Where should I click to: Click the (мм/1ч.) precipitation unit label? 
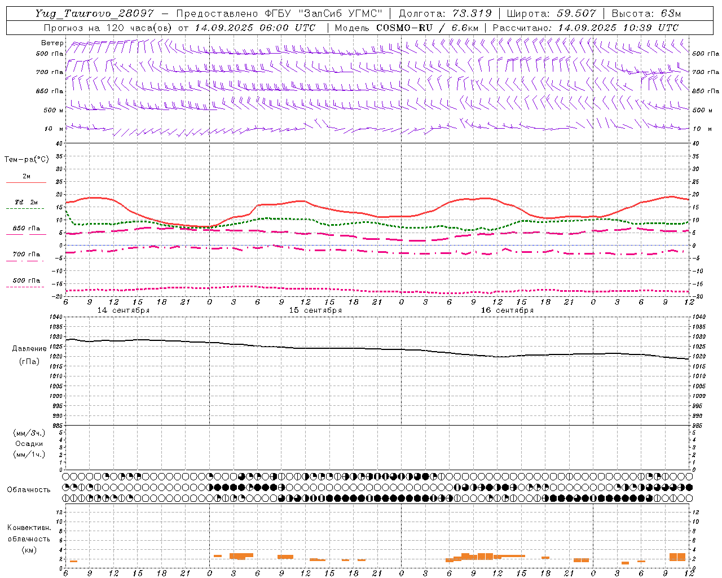click(x=29, y=454)
